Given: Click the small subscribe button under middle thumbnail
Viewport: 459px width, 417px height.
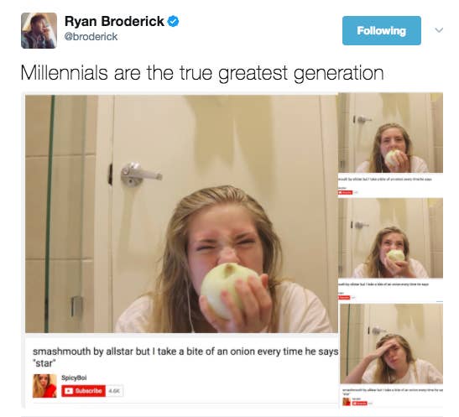Looking at the screenshot, I should pos(344,298).
